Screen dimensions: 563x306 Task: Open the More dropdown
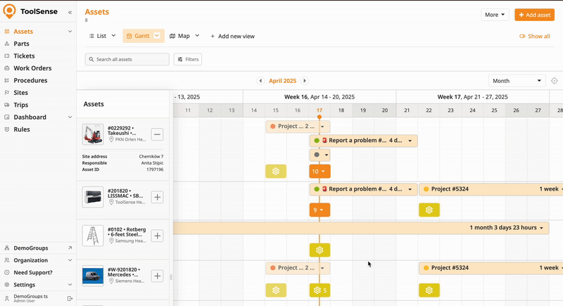pyautogui.click(x=495, y=15)
